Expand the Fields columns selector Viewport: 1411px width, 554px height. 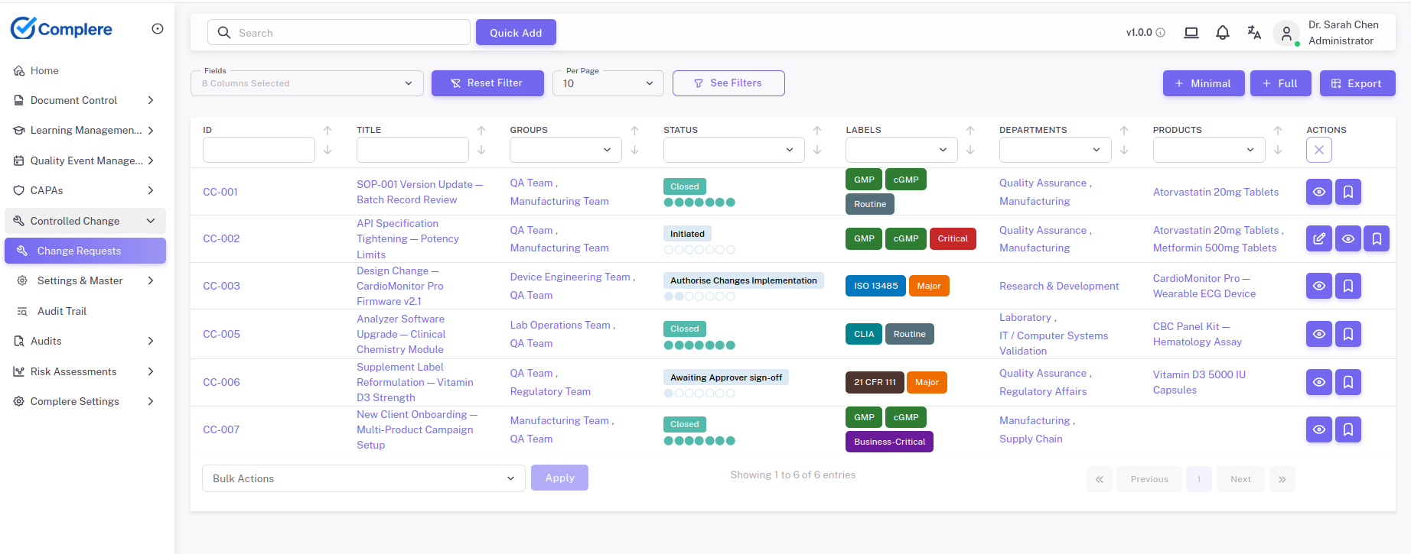307,83
